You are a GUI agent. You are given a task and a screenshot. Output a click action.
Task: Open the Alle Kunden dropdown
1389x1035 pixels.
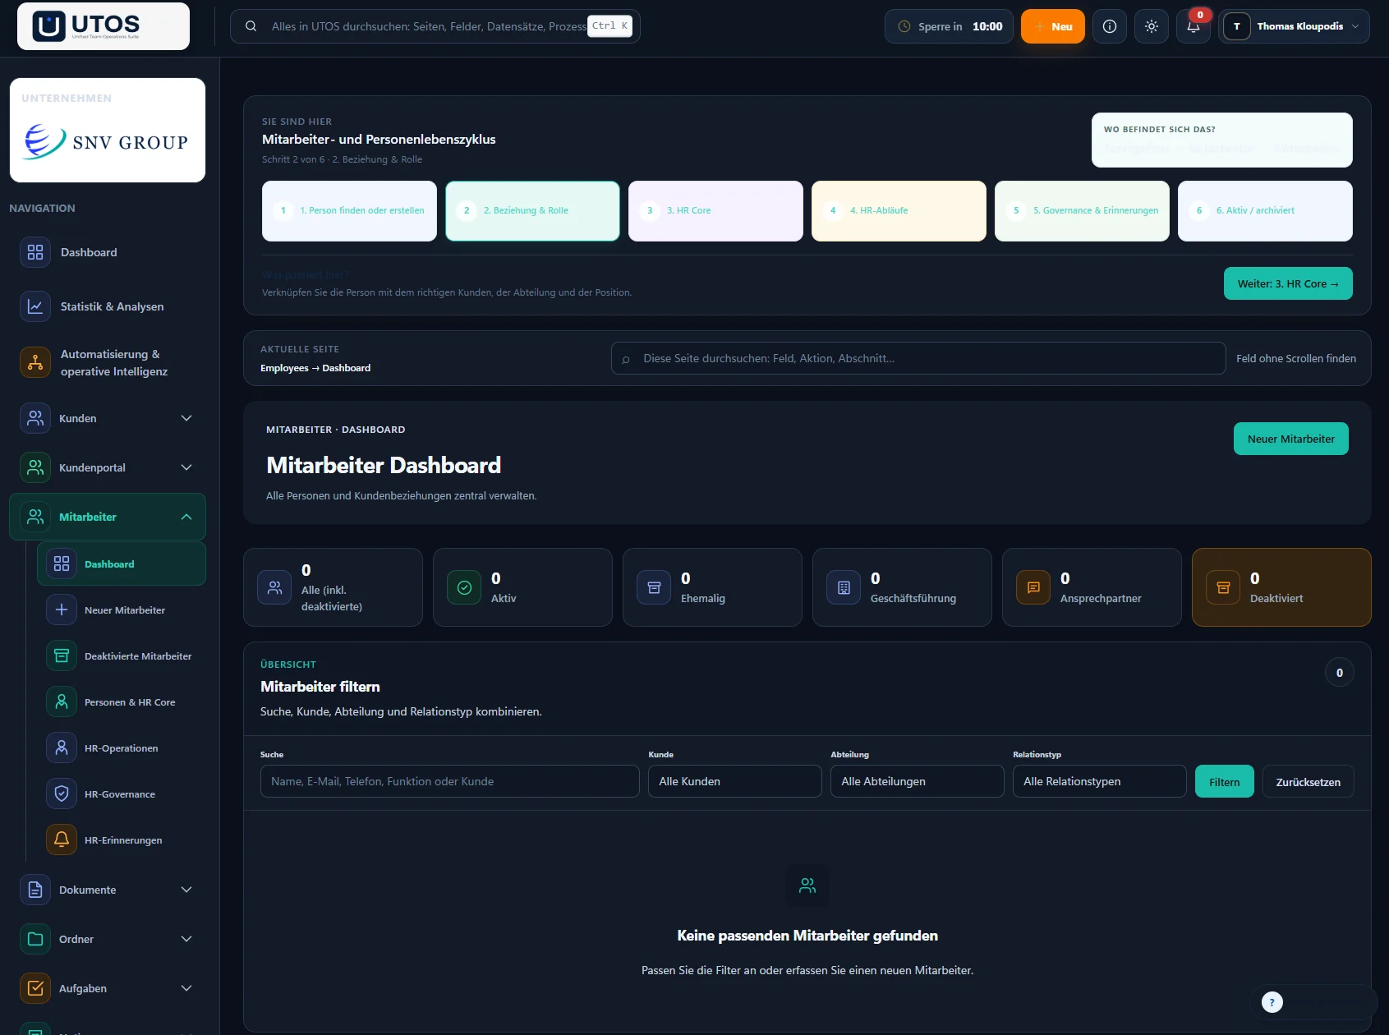(735, 781)
